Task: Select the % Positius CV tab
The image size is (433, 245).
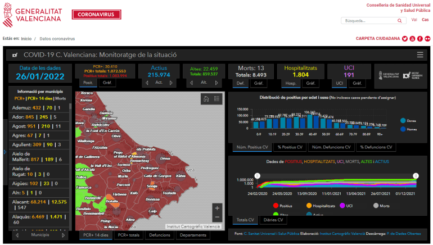Action: coord(291,147)
